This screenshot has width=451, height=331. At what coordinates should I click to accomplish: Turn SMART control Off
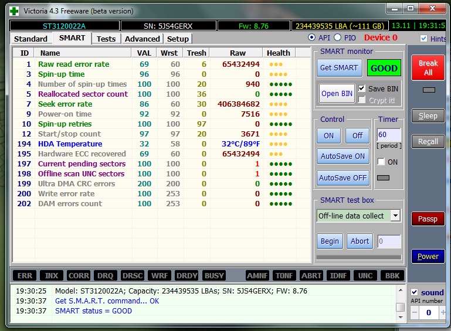358,135
